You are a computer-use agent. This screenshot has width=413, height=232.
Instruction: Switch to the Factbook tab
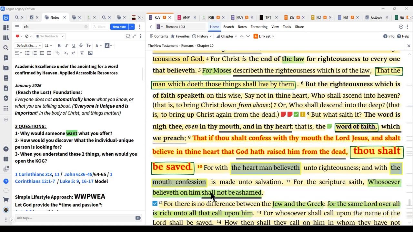pyautogui.click(x=376, y=17)
